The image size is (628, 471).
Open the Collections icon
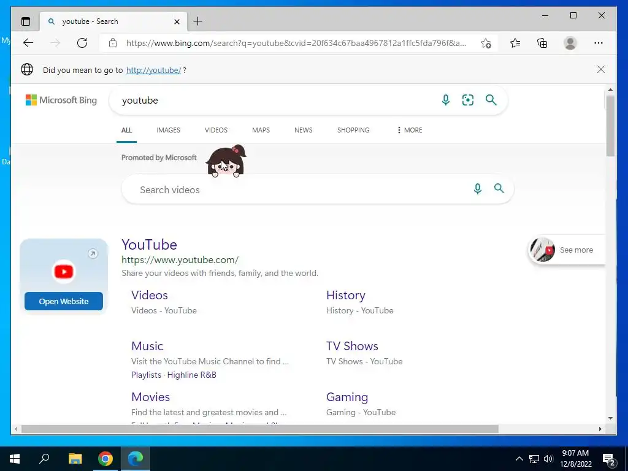[x=542, y=43]
